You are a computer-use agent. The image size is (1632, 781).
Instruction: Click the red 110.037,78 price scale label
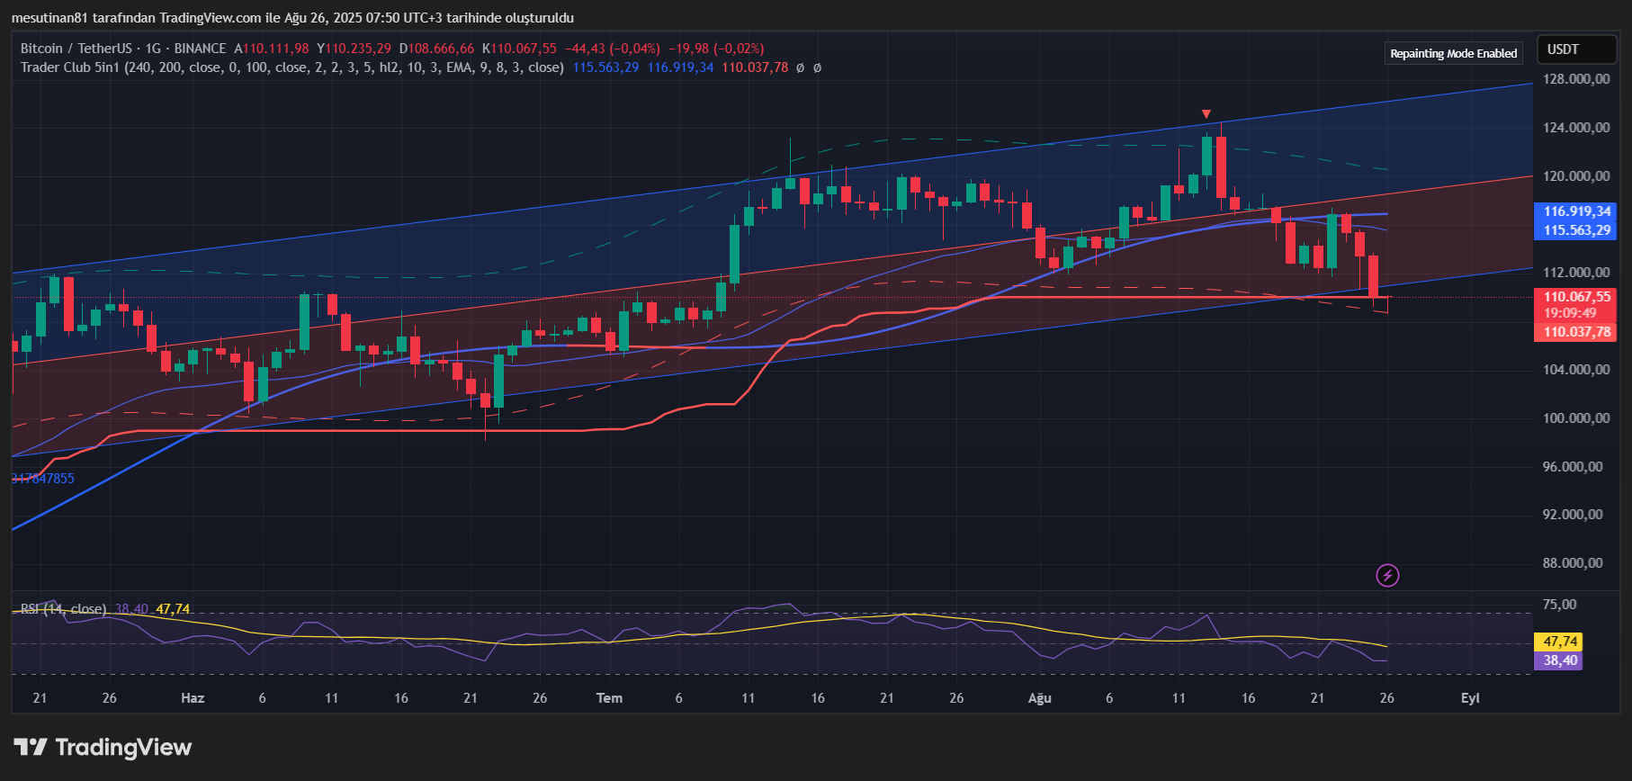point(1576,332)
